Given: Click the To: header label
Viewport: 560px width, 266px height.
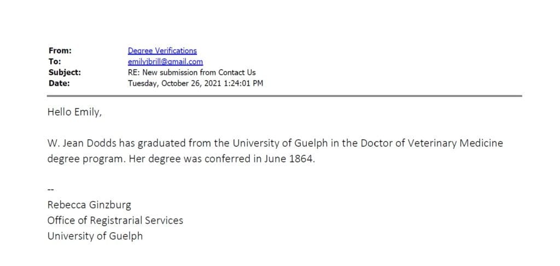Looking at the screenshot, I should point(55,62).
